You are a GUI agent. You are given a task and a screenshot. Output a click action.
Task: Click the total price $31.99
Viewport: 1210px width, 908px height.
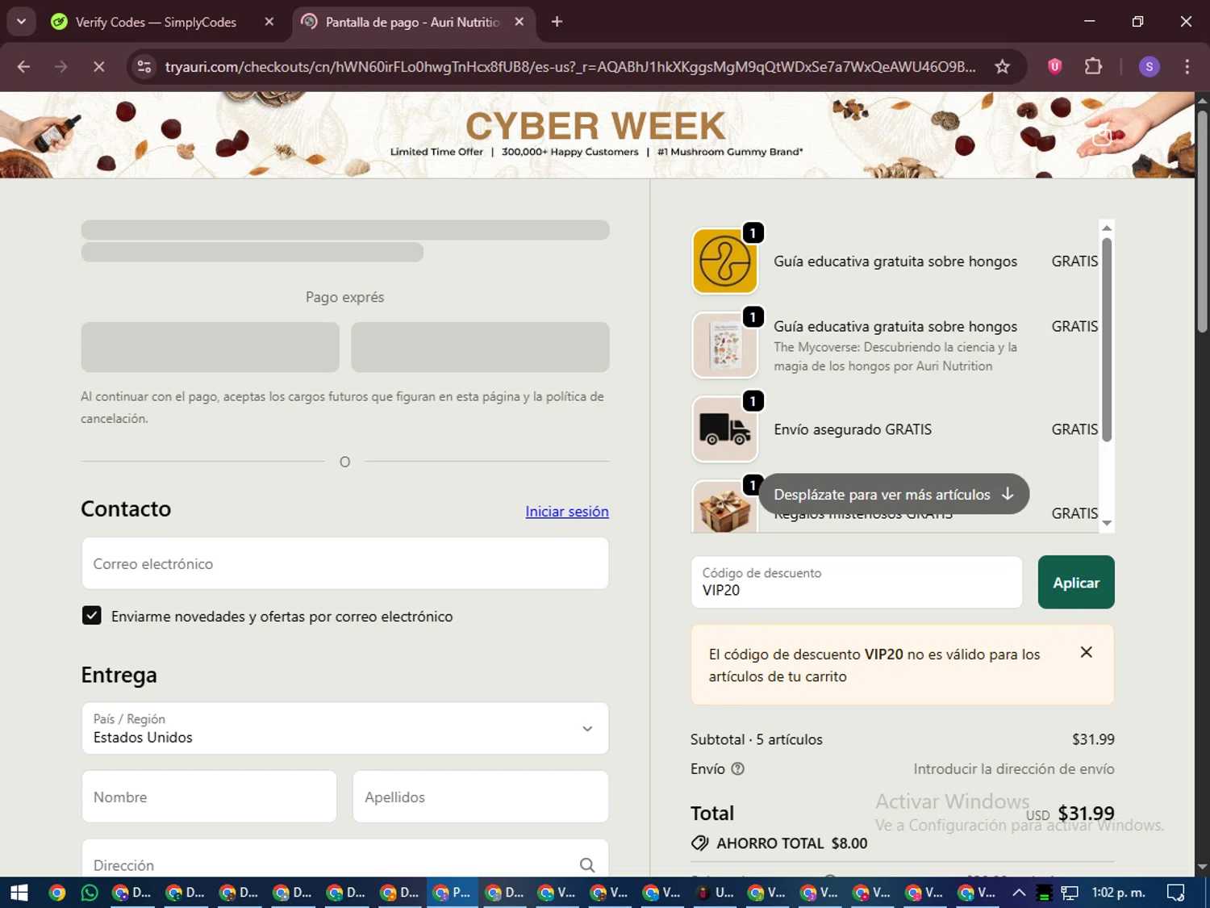coord(1086,814)
